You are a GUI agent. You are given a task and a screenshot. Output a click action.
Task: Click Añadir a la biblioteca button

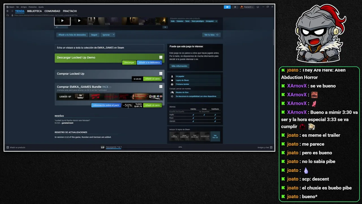pyautogui.click(x=149, y=63)
